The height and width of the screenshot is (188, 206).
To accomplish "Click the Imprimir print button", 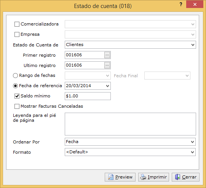I will (153, 177).
